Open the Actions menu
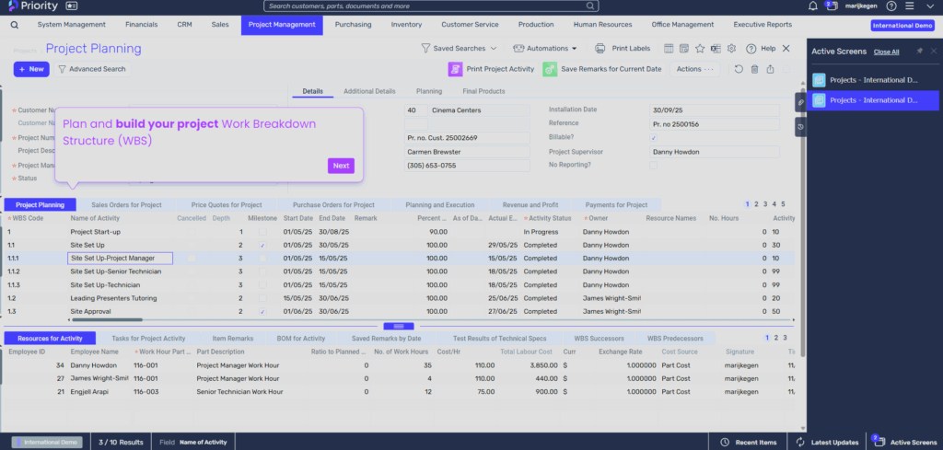 694,69
